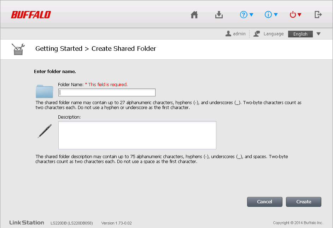The width and height of the screenshot is (333, 228).
Task: Click the red power icon
Action: (293, 15)
